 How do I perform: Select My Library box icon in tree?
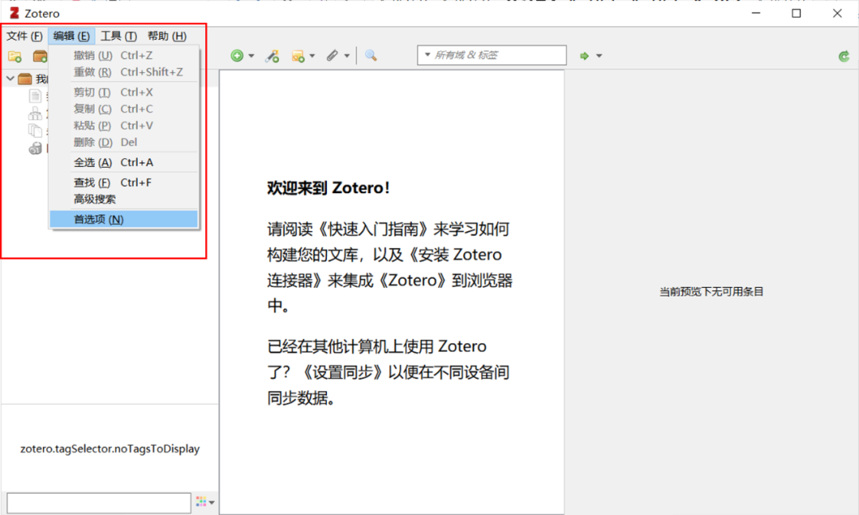[25, 79]
